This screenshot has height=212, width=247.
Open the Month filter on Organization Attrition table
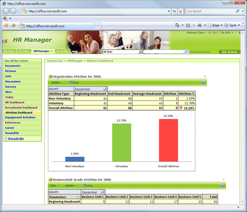tap(105, 88)
